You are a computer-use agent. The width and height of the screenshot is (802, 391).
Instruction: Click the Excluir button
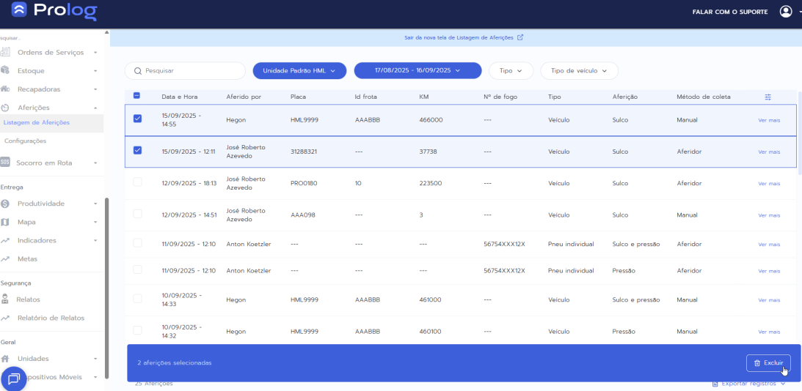click(x=768, y=363)
